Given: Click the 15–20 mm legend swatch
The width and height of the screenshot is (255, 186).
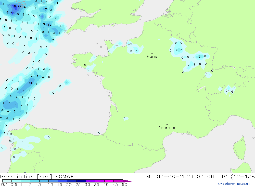Looking at the screenshot, I should coord(63,181).
